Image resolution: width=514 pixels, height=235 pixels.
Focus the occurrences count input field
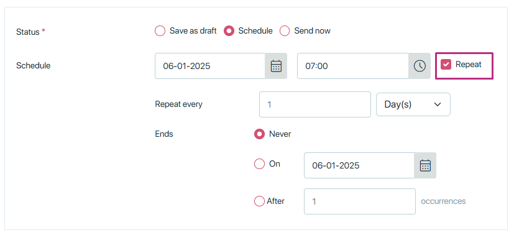tap(360, 201)
